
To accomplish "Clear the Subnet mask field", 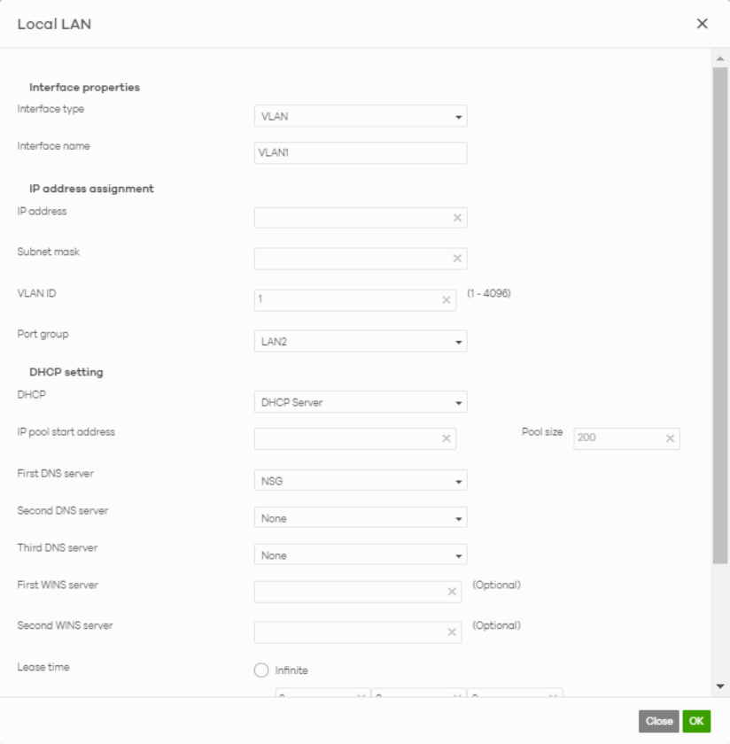I will 457,259.
